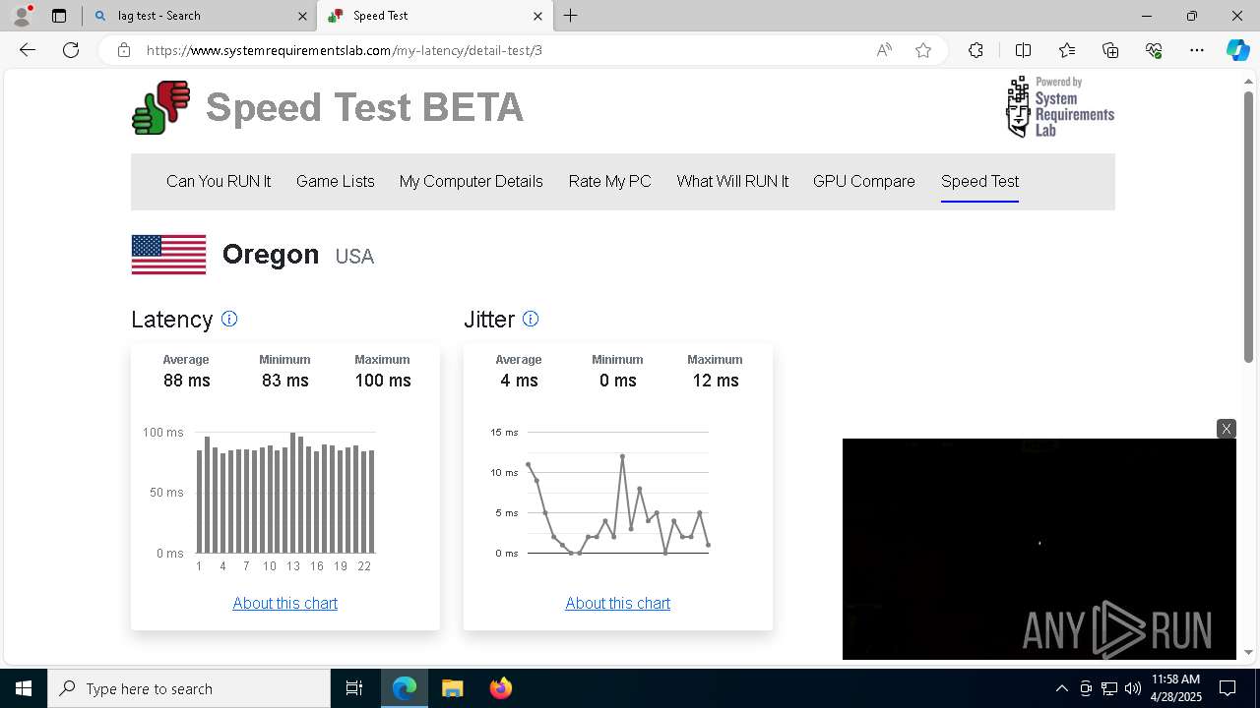Show hidden tray icons chevron
The image size is (1260, 708).
coord(1062,688)
